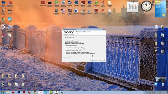Click the calendar desktop gadget
Image resolution: width=168 pixels, height=94 pixels.
click(133, 6)
